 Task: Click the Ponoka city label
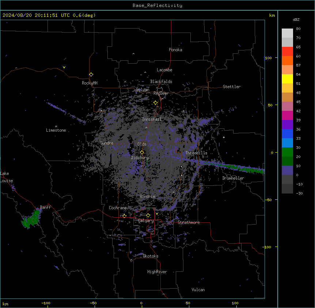pyautogui.click(x=175, y=50)
